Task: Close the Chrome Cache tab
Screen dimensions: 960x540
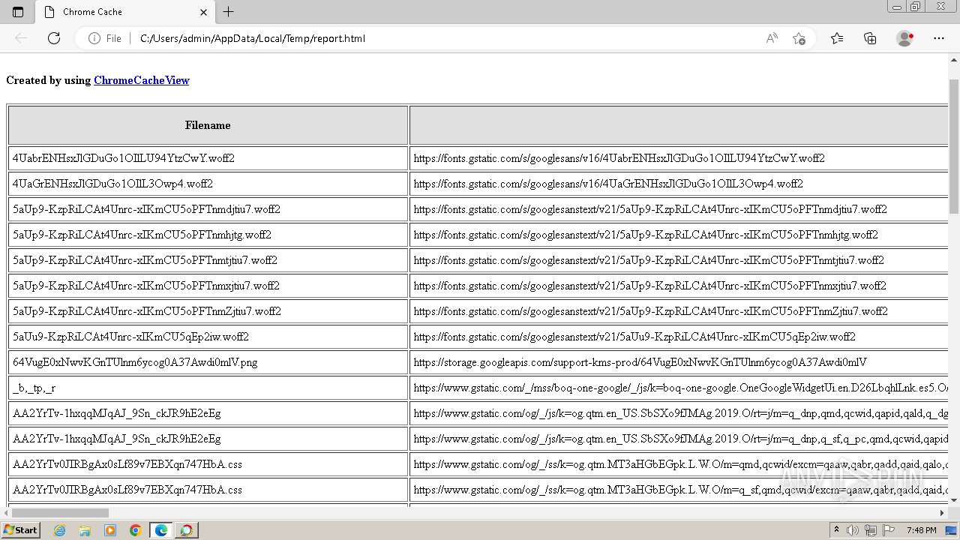Action: 203,12
